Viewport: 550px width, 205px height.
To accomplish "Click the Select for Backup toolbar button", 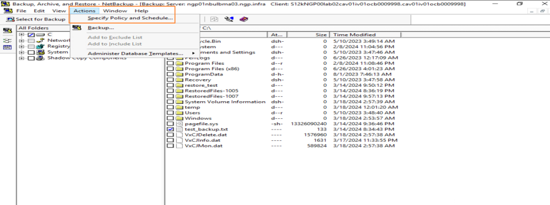I will [x=36, y=19].
